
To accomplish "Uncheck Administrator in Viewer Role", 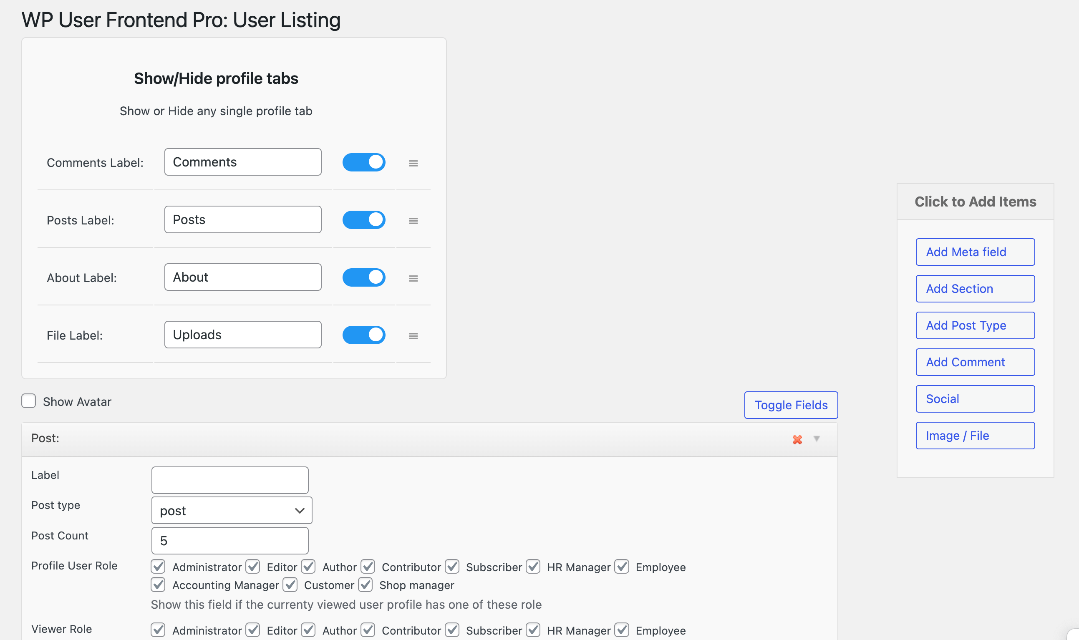I will (158, 630).
